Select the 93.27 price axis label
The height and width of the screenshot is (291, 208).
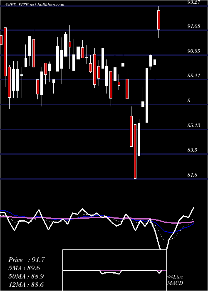194,2
